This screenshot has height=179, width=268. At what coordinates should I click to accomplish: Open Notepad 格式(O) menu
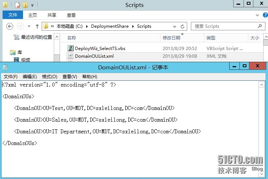click(x=50, y=76)
